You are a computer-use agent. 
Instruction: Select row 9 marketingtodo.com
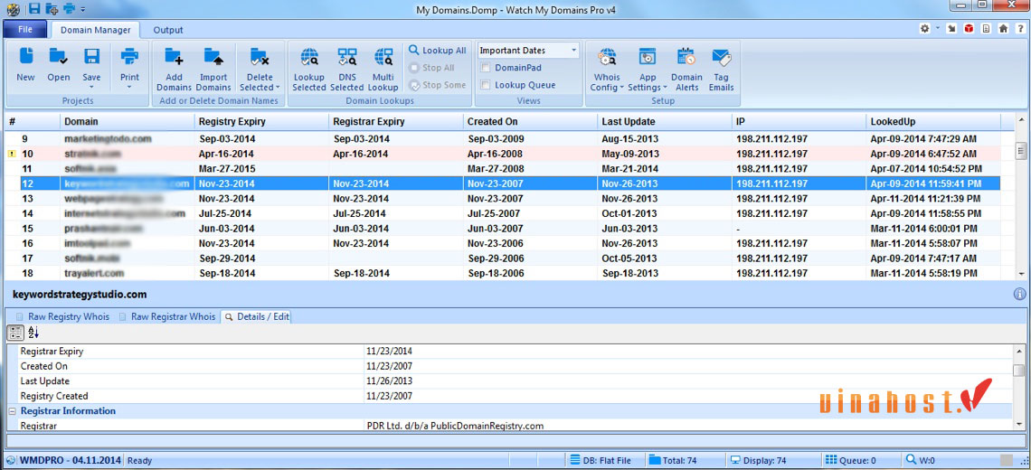tap(502, 138)
